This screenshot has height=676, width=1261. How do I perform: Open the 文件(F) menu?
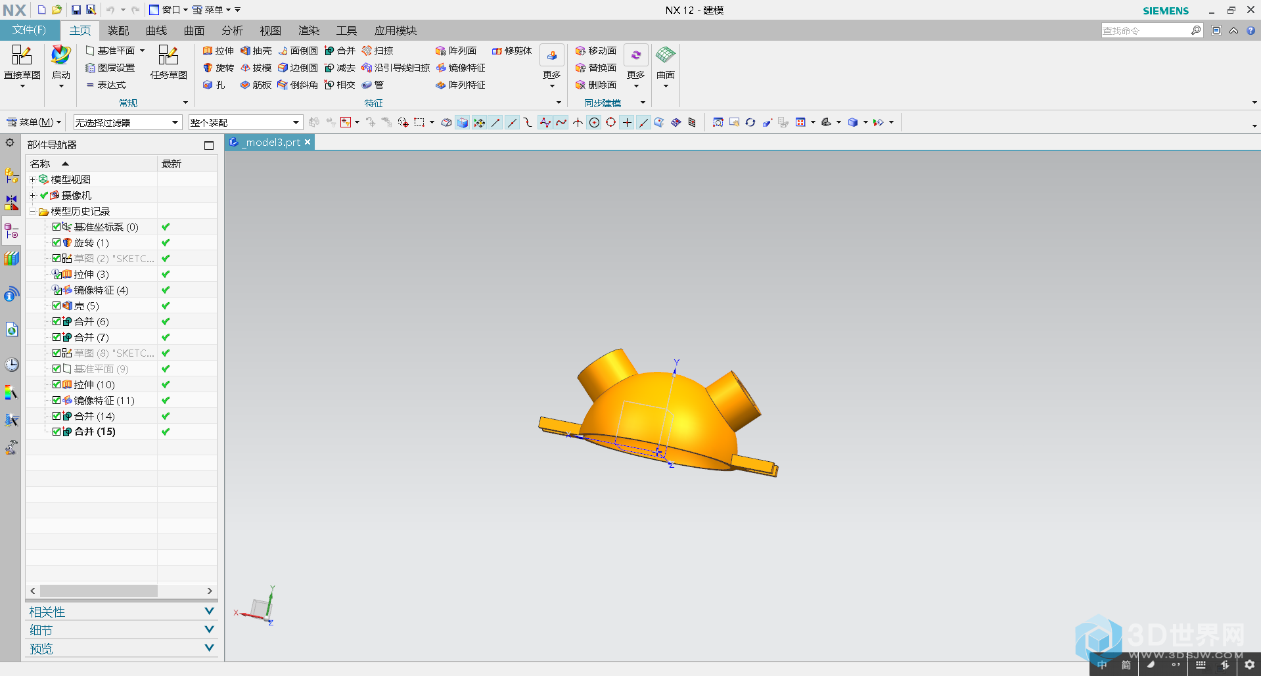(30, 30)
